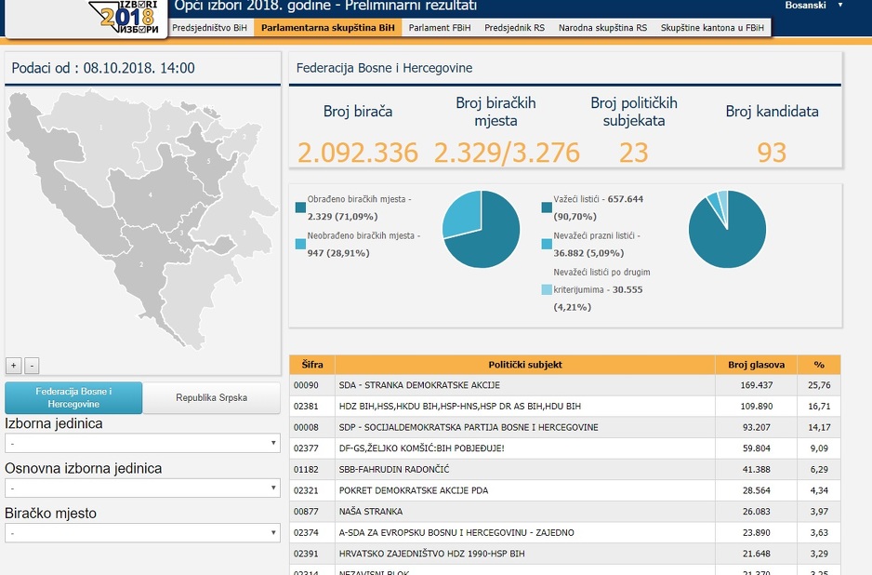This screenshot has height=575, width=872.
Task: Open the Biračko mjesto dropdown
Action: pos(142,533)
